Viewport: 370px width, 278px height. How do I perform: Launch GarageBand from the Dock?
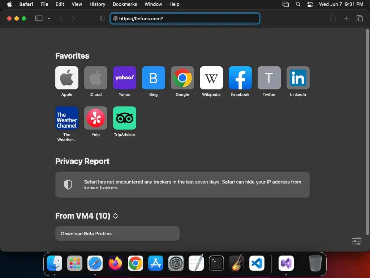point(237,263)
